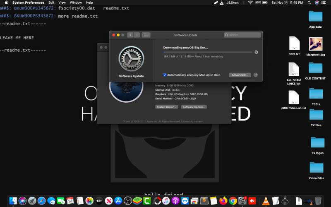Click the Advanced... button

point(240,75)
